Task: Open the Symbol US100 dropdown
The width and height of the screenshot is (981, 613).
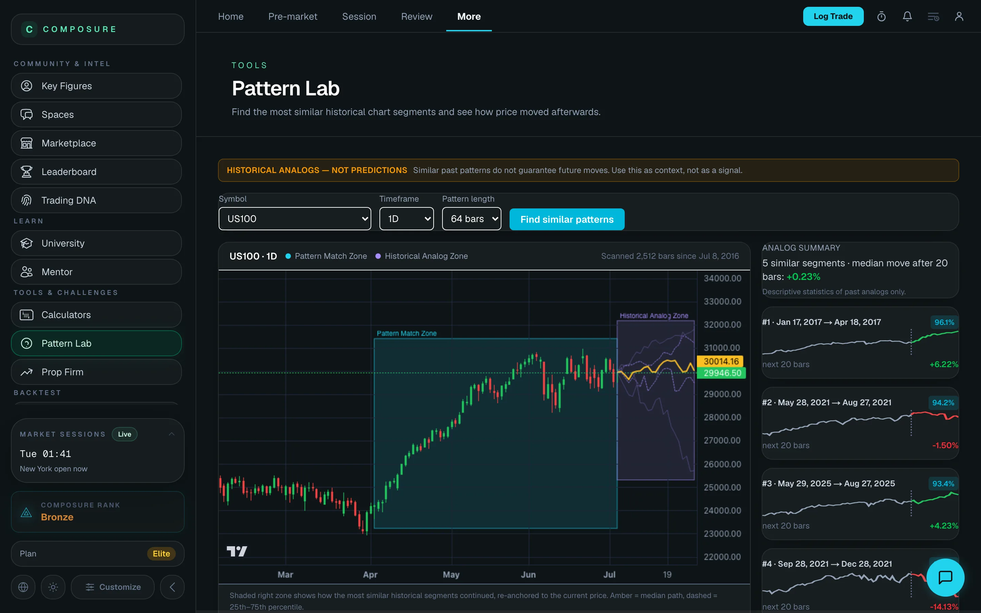Action: click(x=295, y=219)
